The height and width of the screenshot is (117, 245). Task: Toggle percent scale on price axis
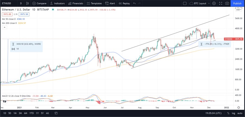[228, 113]
